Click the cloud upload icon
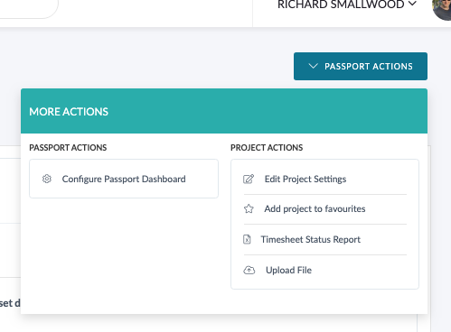 coord(249,270)
